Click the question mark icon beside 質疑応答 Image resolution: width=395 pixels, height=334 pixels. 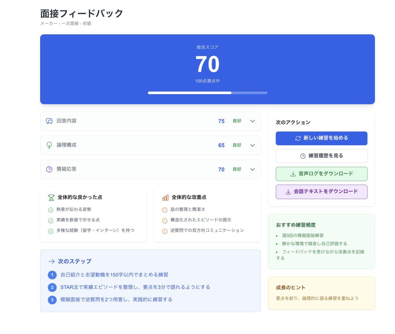[x=49, y=169]
